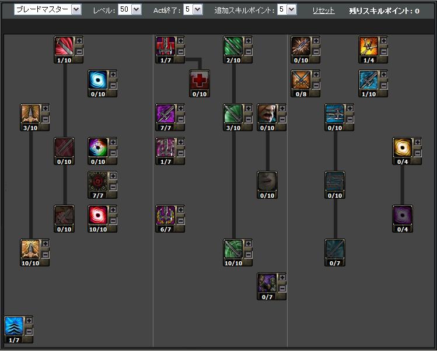Select the blue chevrons skill icon at 1/7
This screenshot has width=437, height=351.
[14, 326]
